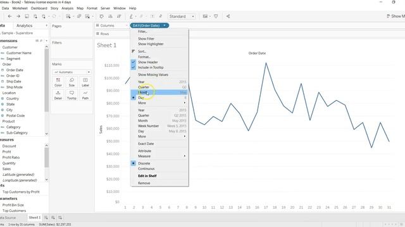Open the Size card in Marks
This screenshot has height=227, width=405.
pos(72,82)
